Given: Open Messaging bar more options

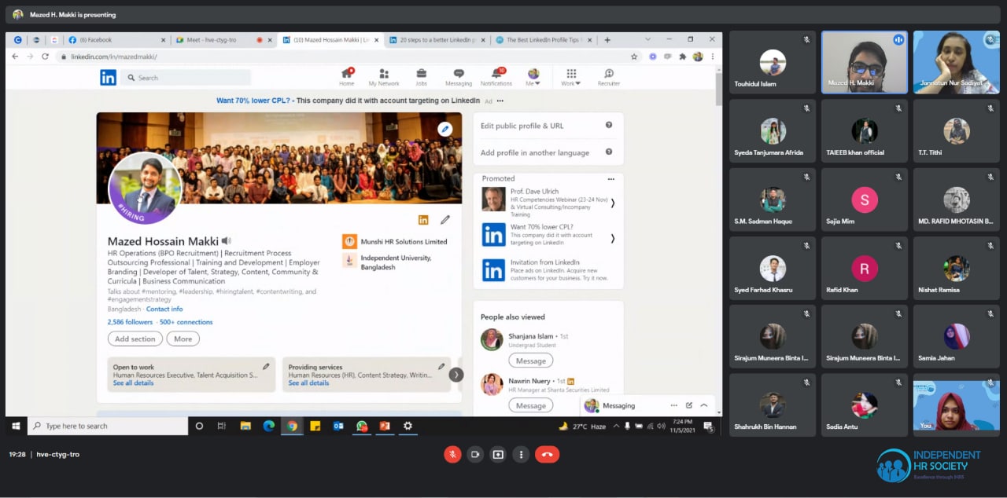Looking at the screenshot, I should [673, 405].
